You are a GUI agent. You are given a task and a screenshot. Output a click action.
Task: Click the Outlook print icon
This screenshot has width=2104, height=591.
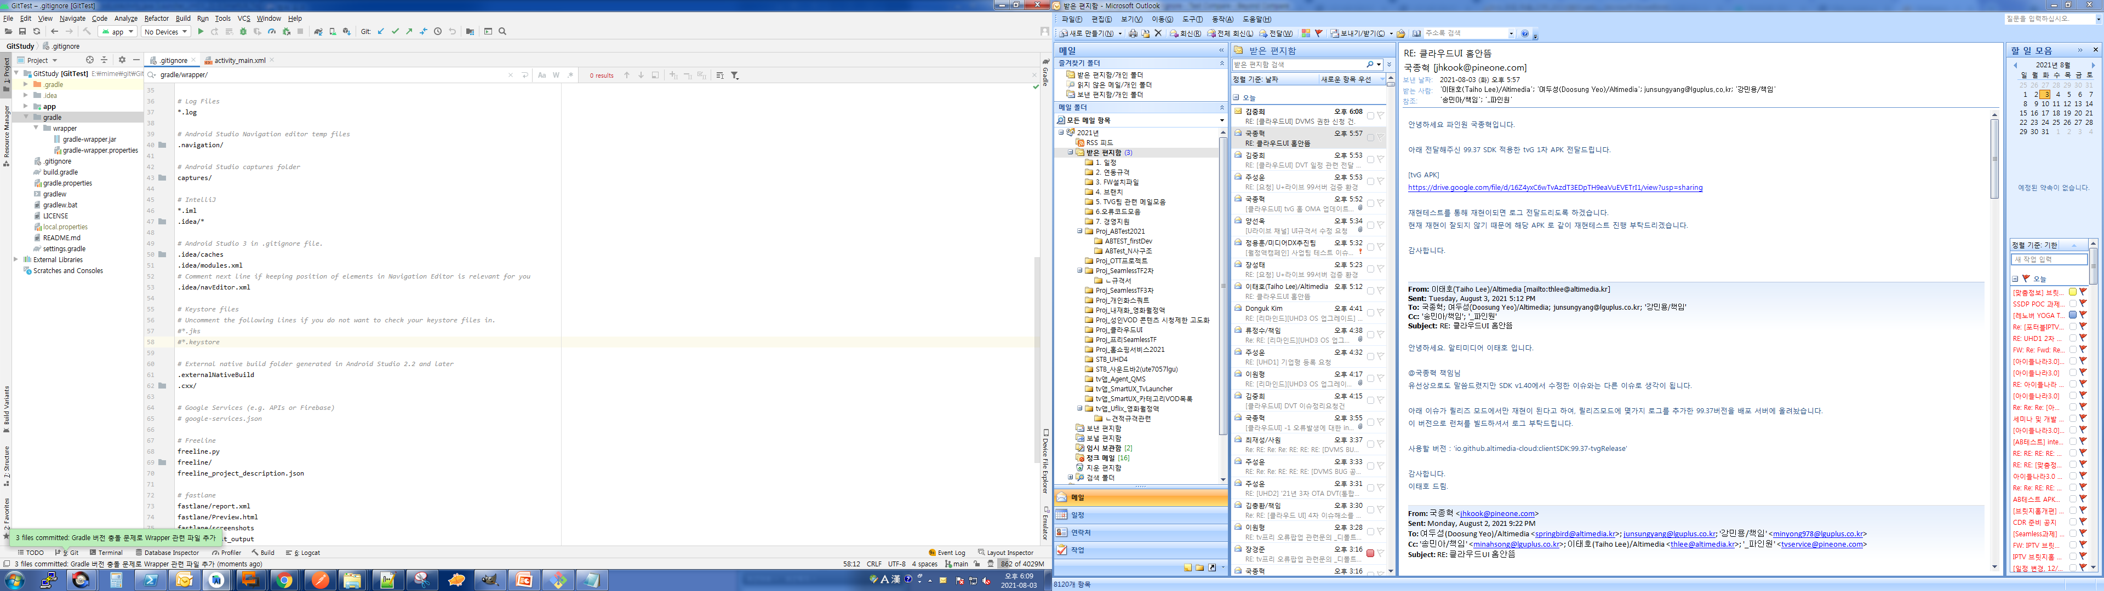coord(1133,33)
